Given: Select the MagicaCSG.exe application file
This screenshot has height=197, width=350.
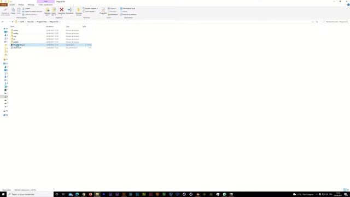Looking at the screenshot, I should click(x=51, y=45).
